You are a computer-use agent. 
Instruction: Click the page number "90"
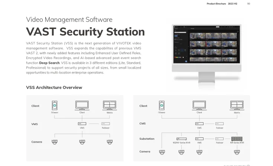coord(248,4)
